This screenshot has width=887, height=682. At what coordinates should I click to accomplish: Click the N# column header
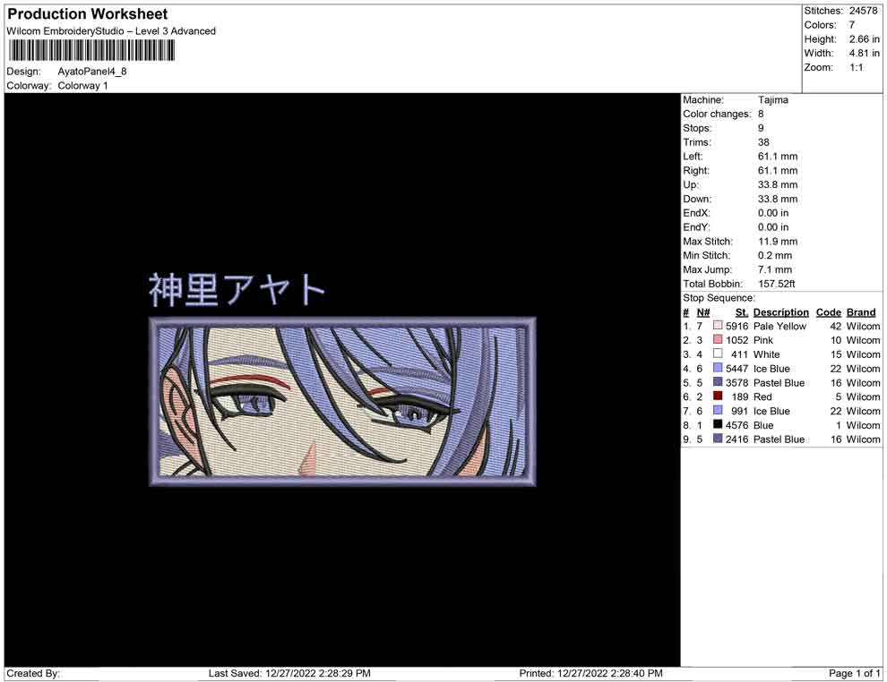pos(703,312)
